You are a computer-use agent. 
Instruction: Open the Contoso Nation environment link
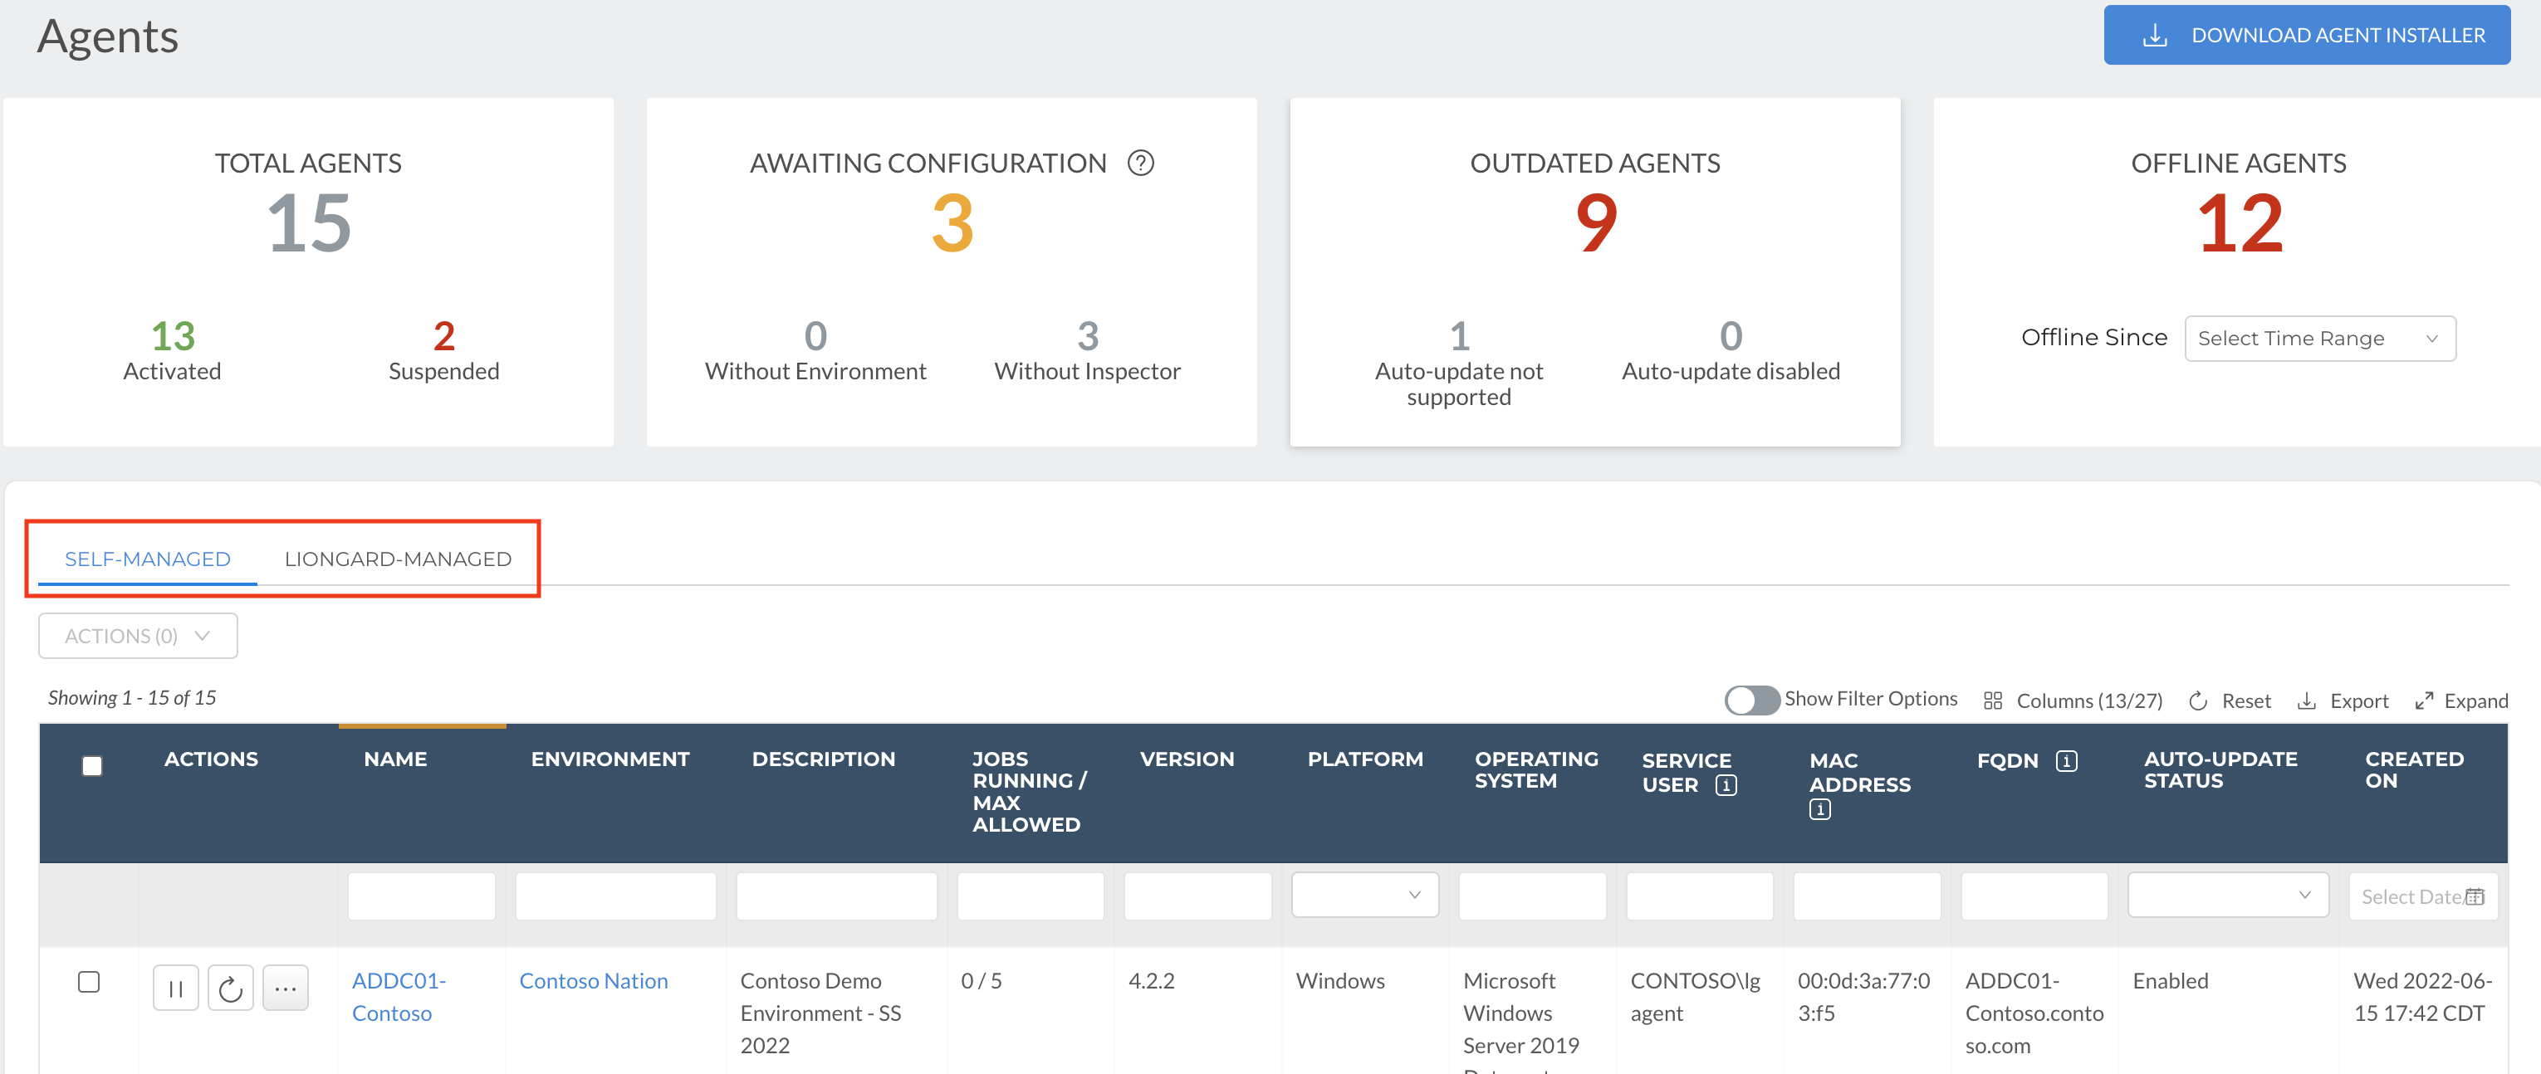coord(593,981)
